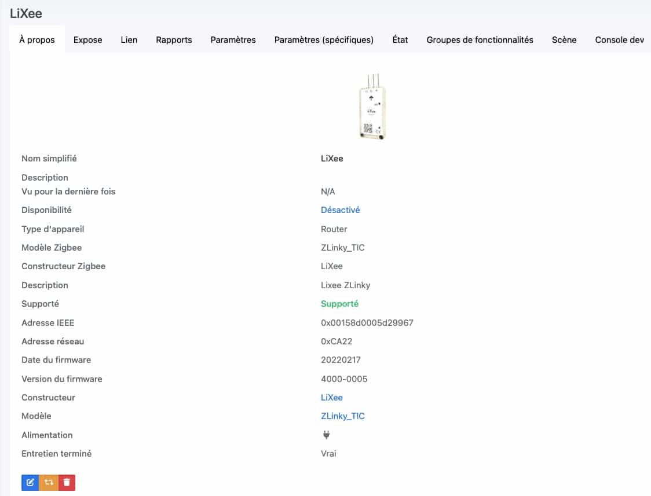Image resolution: width=651 pixels, height=496 pixels.
Task: Switch to the Console dev tab
Action: pos(620,40)
